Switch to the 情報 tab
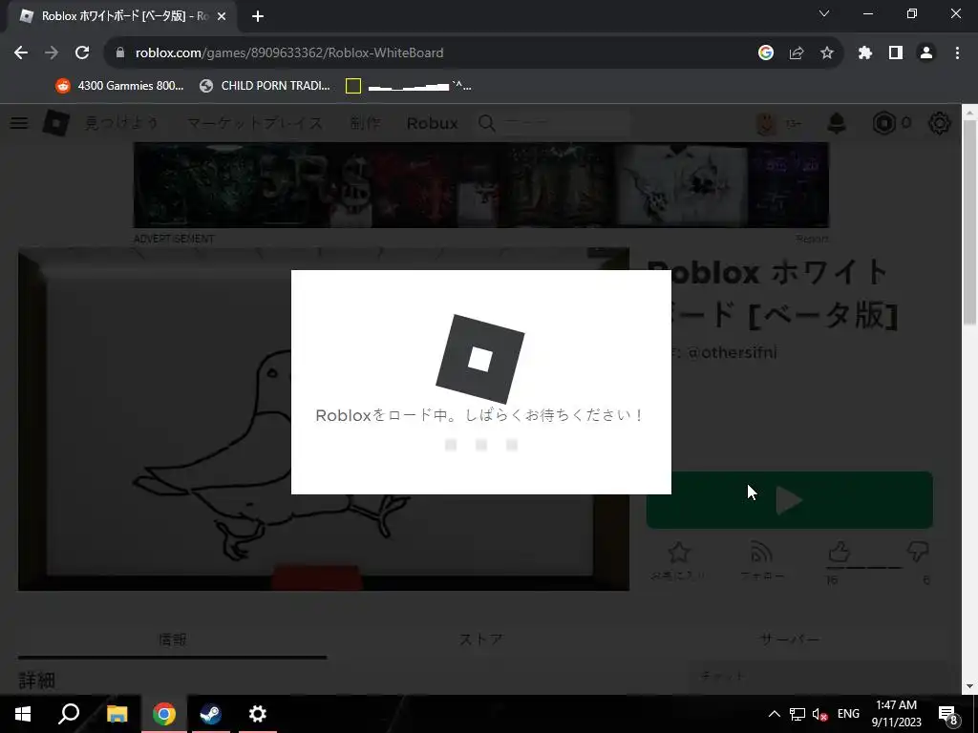This screenshot has width=978, height=733. tap(172, 639)
